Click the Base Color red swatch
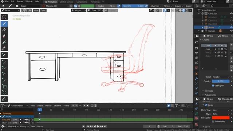Screen dimensions: 233x131 coord(221,118)
